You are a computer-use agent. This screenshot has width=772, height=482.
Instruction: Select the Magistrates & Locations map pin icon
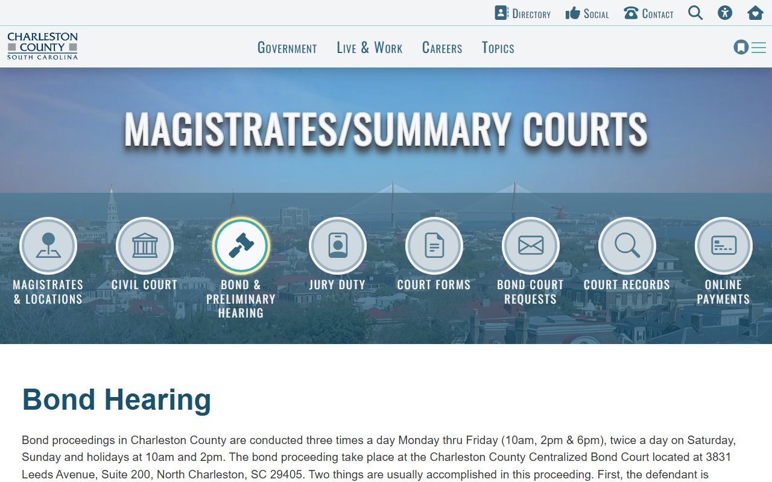[x=48, y=246]
